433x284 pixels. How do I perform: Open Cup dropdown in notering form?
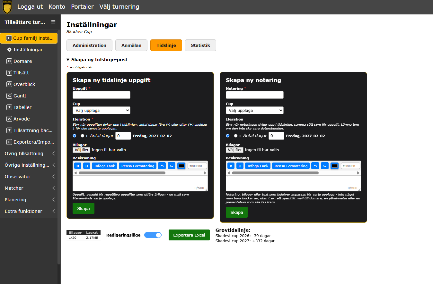pos(255,110)
